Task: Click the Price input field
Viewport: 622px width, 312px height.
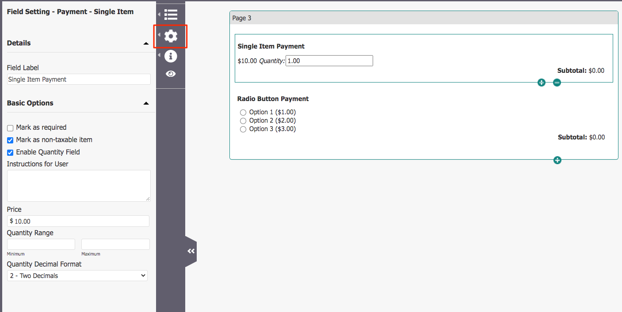Action: (x=78, y=221)
